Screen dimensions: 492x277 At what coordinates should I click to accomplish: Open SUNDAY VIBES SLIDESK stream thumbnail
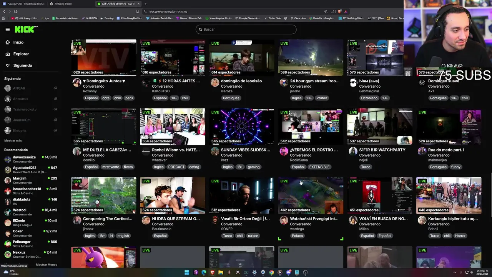coord(242,127)
